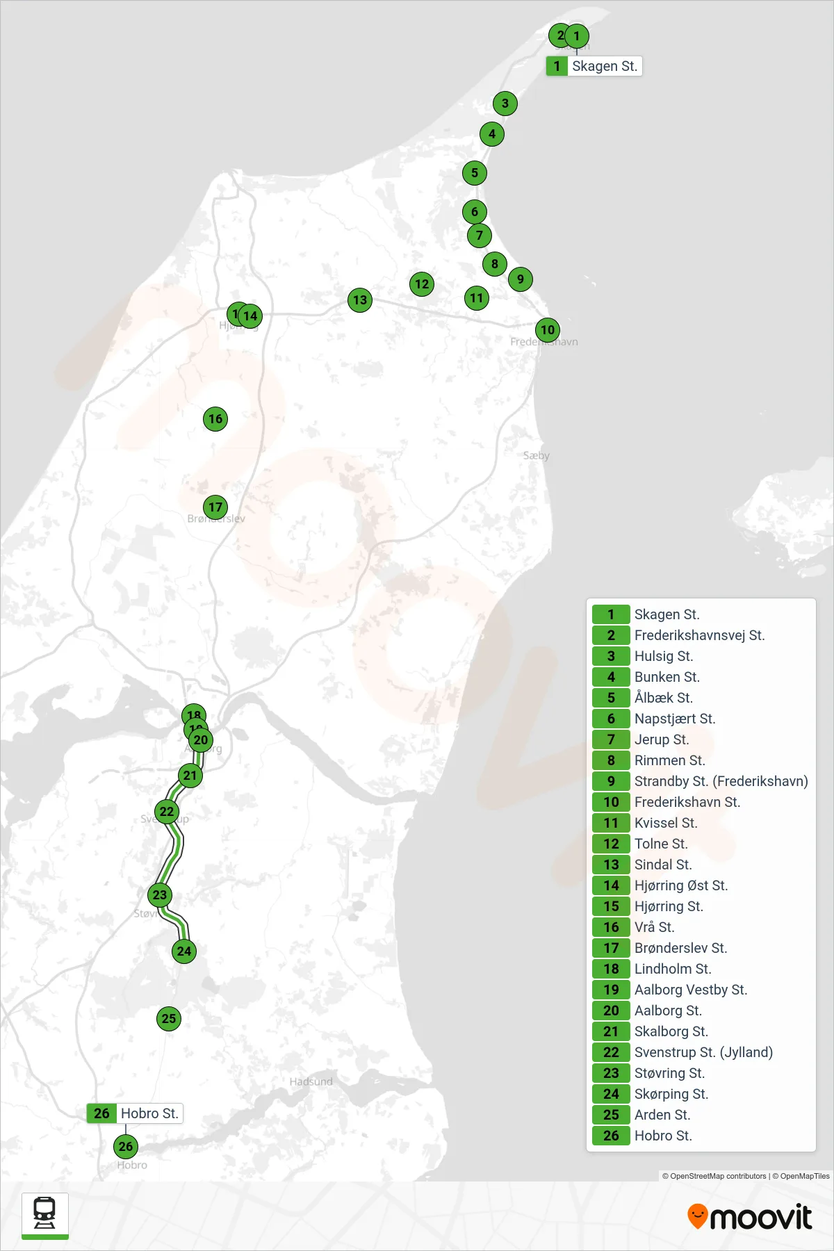Click legend entry Lindholm St.
This screenshot has height=1251, width=834.
(701, 969)
